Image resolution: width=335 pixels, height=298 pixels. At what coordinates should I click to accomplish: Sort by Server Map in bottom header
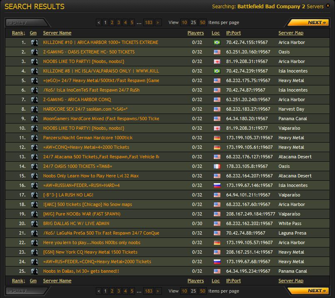(291, 281)
